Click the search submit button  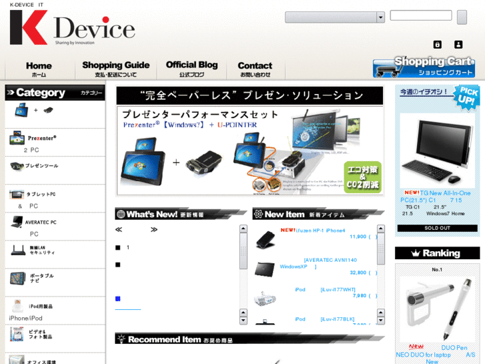[x=462, y=17]
